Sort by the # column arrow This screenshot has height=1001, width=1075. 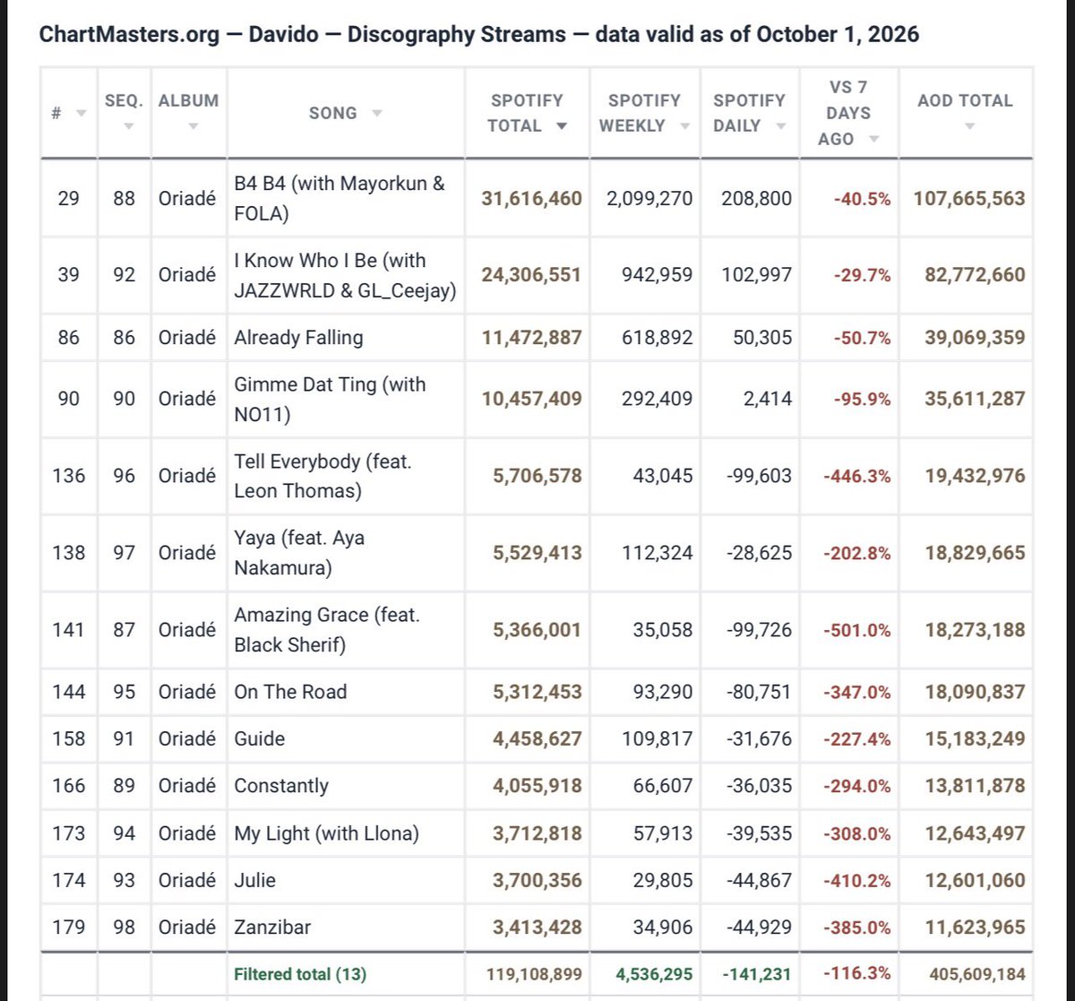(82, 114)
